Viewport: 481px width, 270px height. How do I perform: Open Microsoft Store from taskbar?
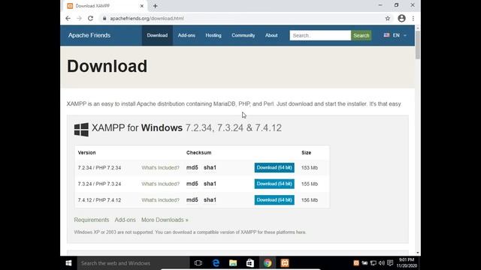point(250,263)
